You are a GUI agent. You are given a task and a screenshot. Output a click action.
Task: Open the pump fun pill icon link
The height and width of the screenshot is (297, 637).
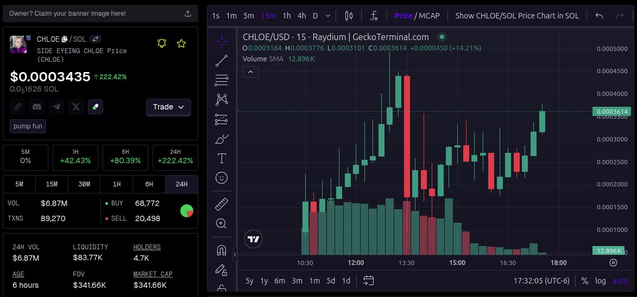tap(96, 107)
